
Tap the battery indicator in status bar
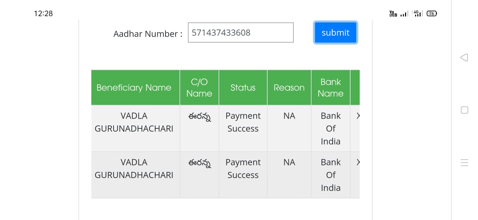click(x=432, y=13)
